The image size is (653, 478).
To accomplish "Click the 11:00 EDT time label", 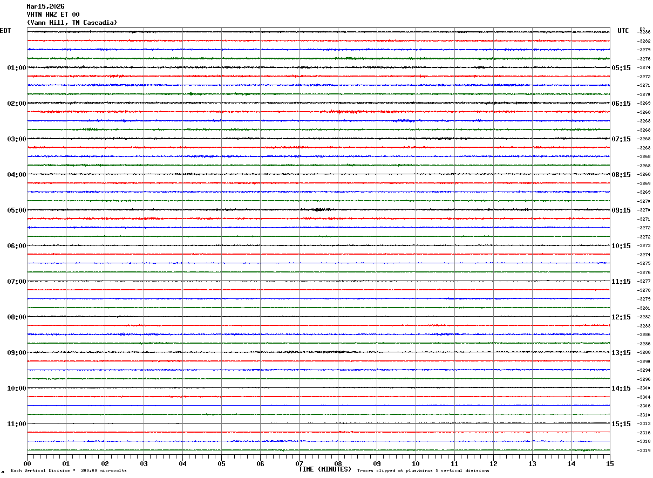I will tap(17, 424).
